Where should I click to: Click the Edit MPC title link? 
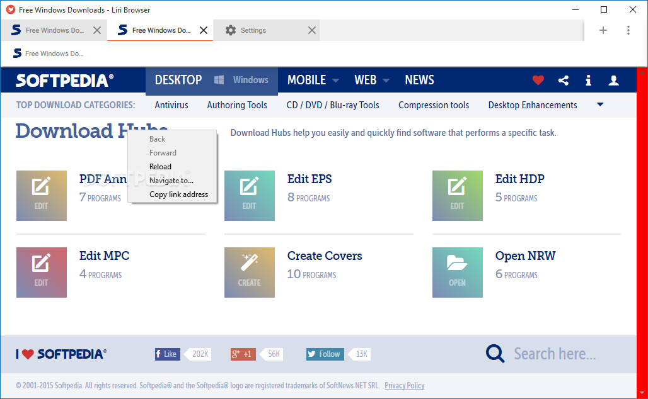pyautogui.click(x=104, y=256)
